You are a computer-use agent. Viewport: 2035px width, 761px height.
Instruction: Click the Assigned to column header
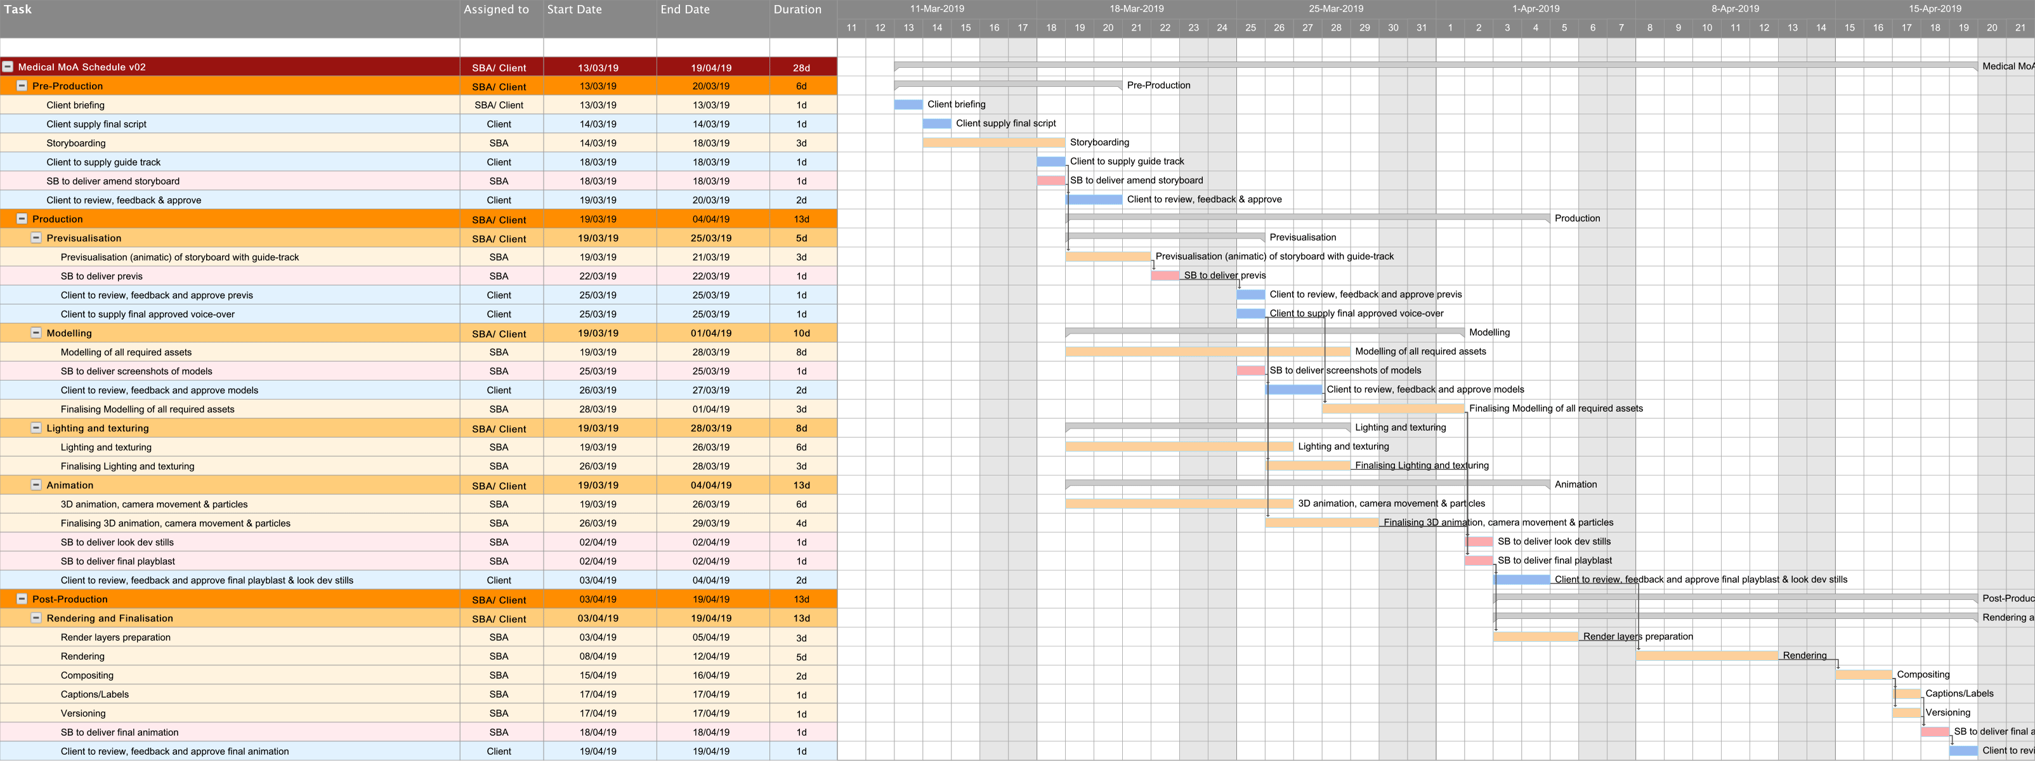[502, 18]
